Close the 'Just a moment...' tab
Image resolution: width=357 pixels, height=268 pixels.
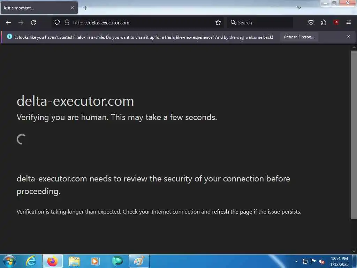click(72, 8)
